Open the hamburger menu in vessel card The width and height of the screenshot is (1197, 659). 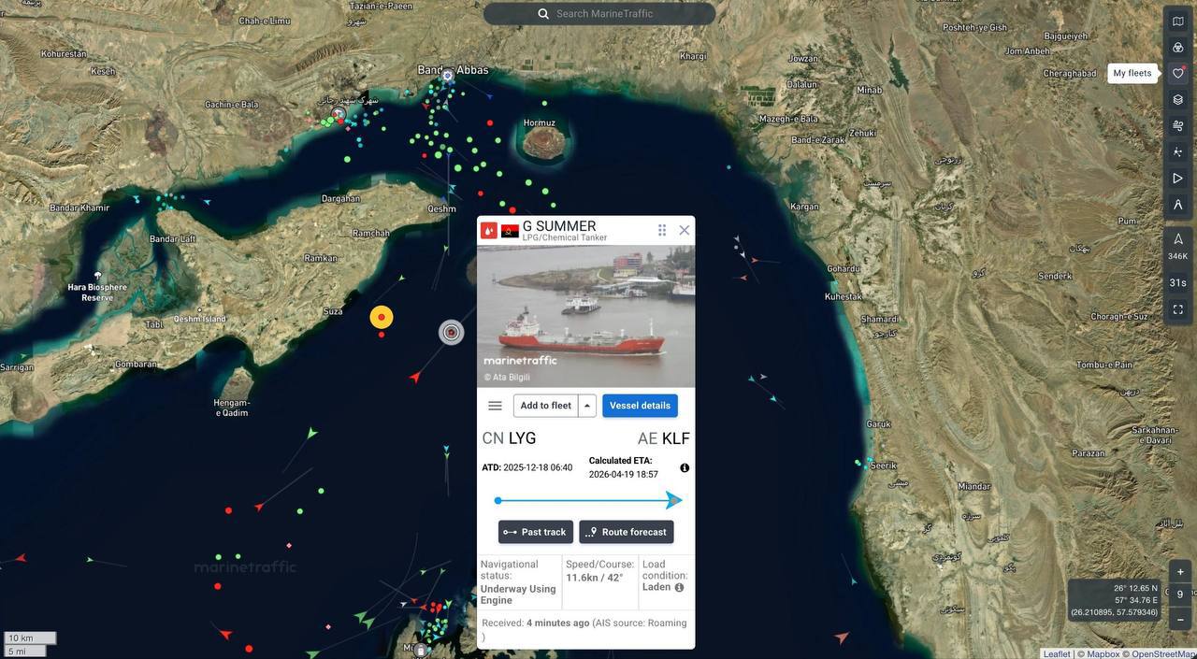click(495, 406)
